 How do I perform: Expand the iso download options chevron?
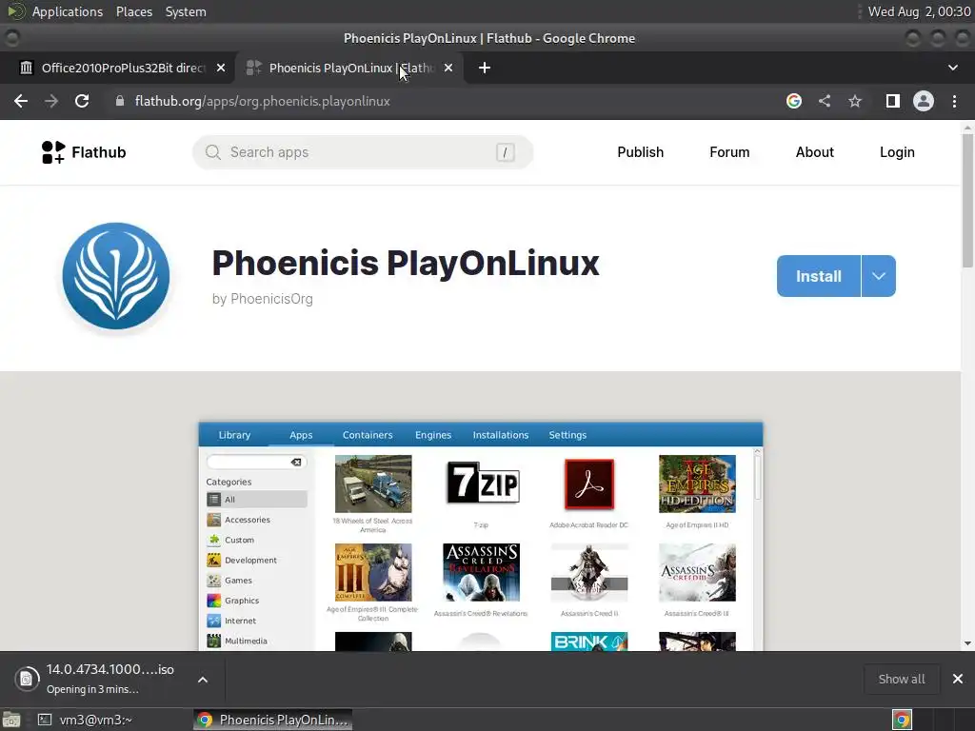point(203,680)
